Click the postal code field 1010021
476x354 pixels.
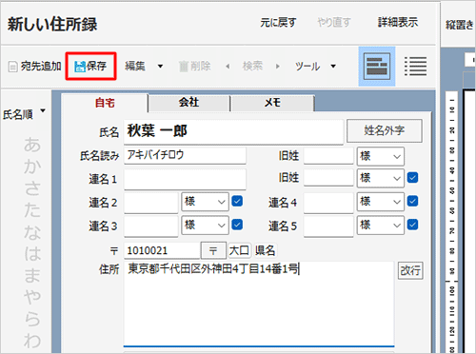point(162,250)
